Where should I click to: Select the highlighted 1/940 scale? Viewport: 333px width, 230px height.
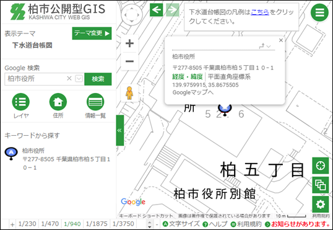coord(72,224)
